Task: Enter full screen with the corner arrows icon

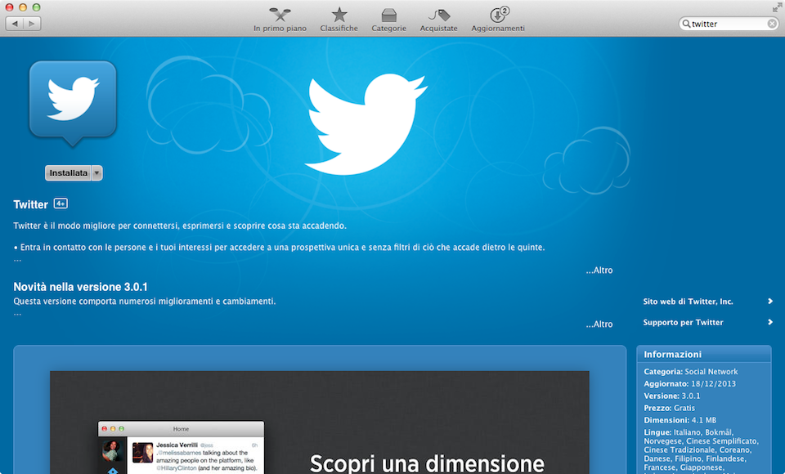Action: 777,8
